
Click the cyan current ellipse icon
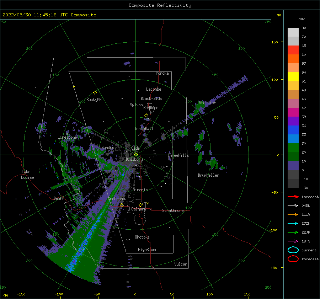pyautogui.click(x=293, y=250)
